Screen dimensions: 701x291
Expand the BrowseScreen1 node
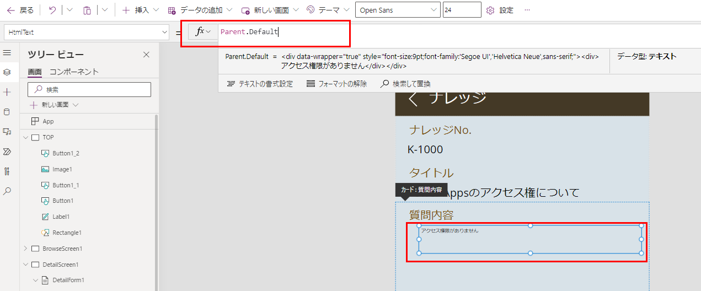[x=25, y=249]
